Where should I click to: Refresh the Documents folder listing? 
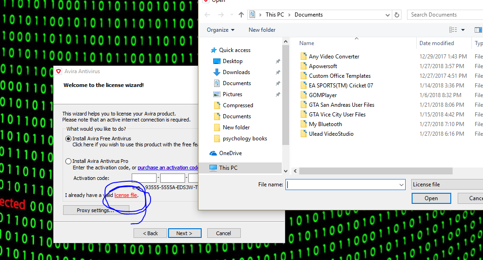397,15
